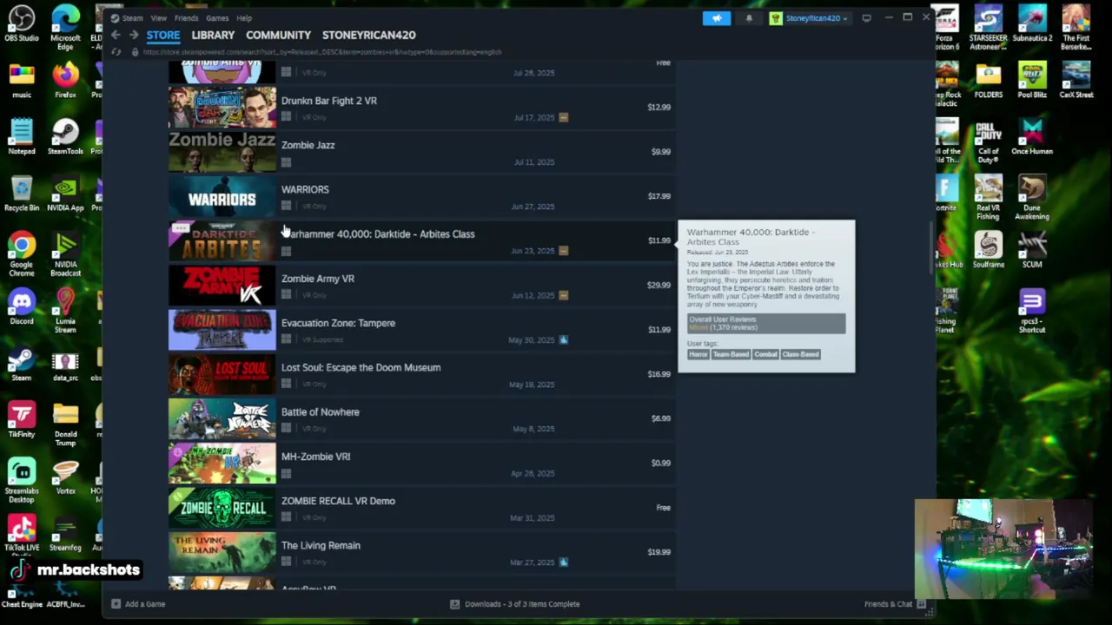Open the Help menu

coord(244,18)
